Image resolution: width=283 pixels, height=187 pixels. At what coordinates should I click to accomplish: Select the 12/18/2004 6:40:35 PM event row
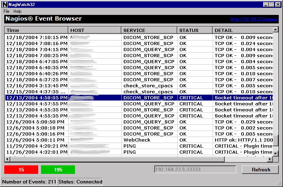click(139, 67)
